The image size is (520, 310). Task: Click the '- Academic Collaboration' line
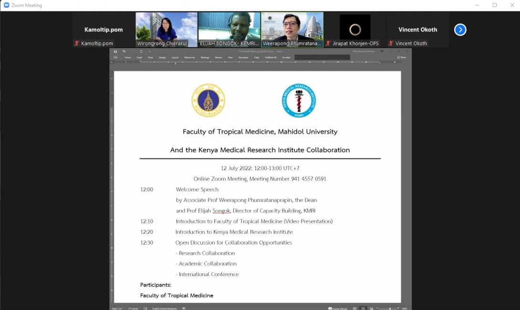click(x=206, y=264)
